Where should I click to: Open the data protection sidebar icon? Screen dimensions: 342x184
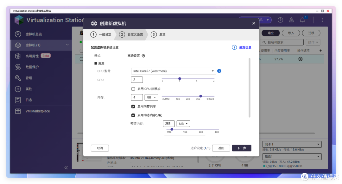point(18,67)
